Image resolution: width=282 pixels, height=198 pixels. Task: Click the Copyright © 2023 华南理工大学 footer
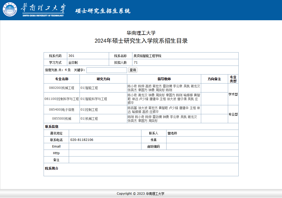click(x=140, y=193)
